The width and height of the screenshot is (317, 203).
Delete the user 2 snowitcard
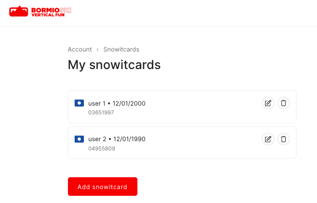(284, 139)
